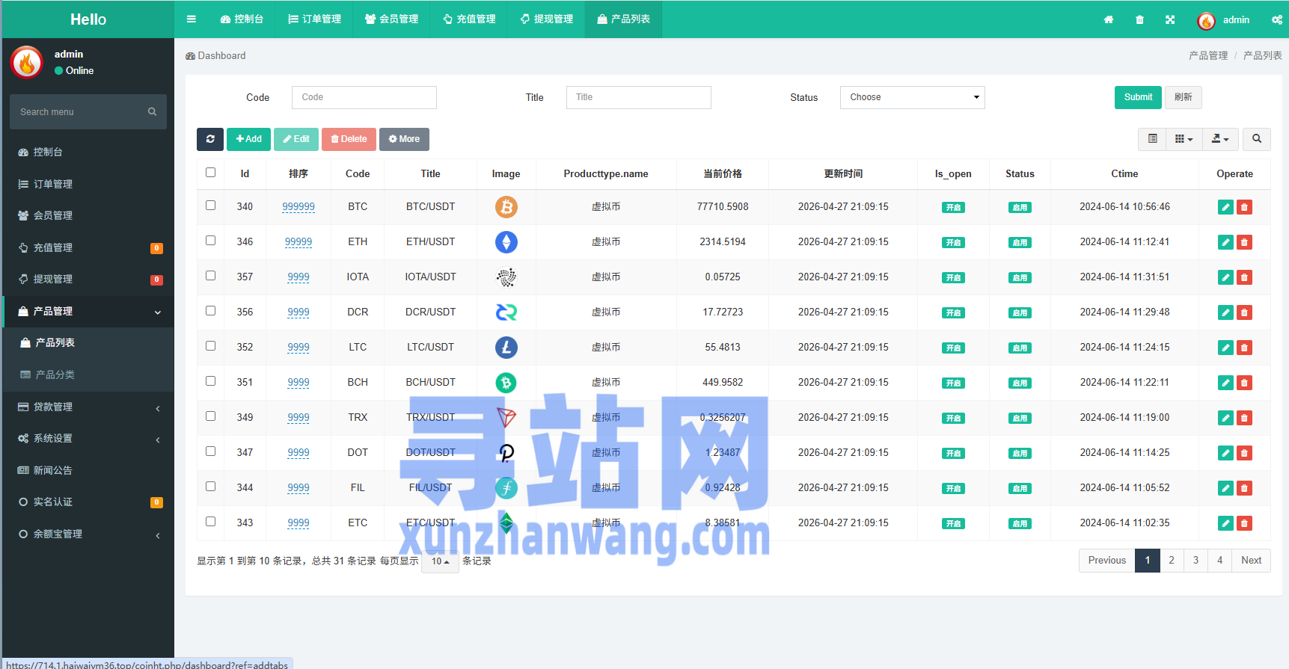Click the 999999 sort link for BTC
Image resolution: width=1289 pixels, height=669 pixels.
point(298,207)
